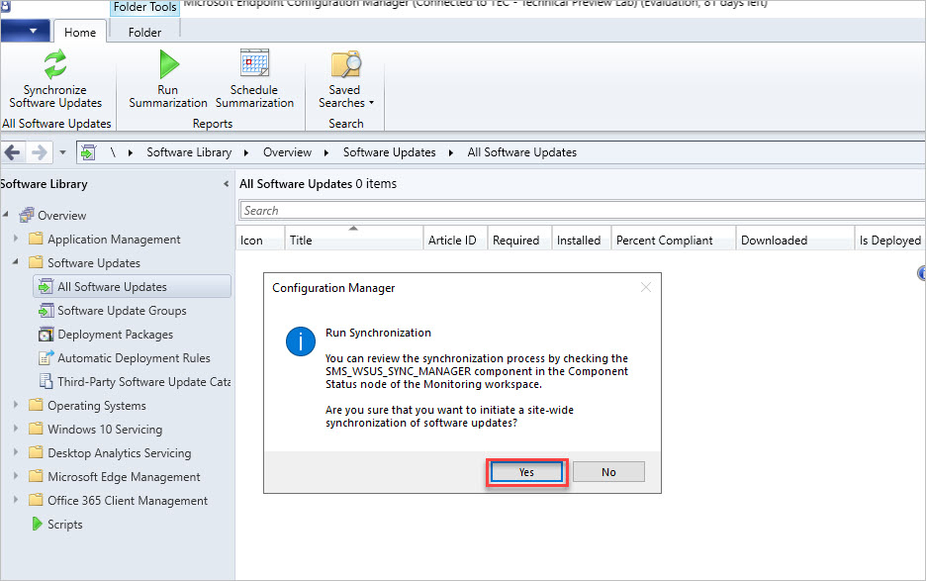
Task: Collapse the Overview tree node
Action: [x=6, y=215]
